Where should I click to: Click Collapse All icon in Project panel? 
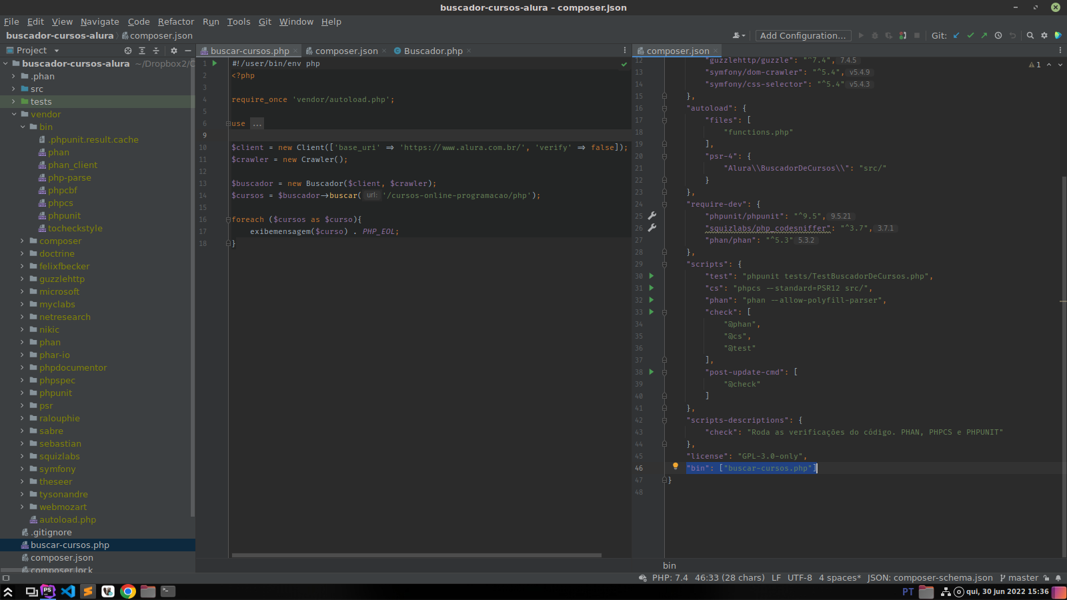(x=156, y=51)
